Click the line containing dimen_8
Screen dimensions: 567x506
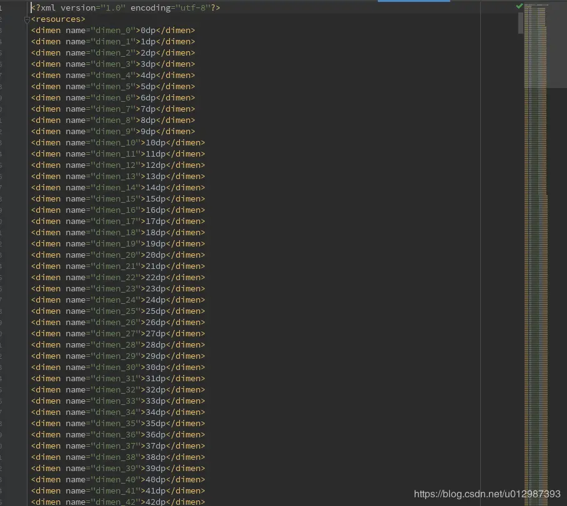(113, 120)
